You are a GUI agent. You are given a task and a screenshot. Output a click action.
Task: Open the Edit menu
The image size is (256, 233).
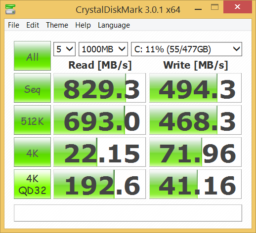(x=33, y=25)
